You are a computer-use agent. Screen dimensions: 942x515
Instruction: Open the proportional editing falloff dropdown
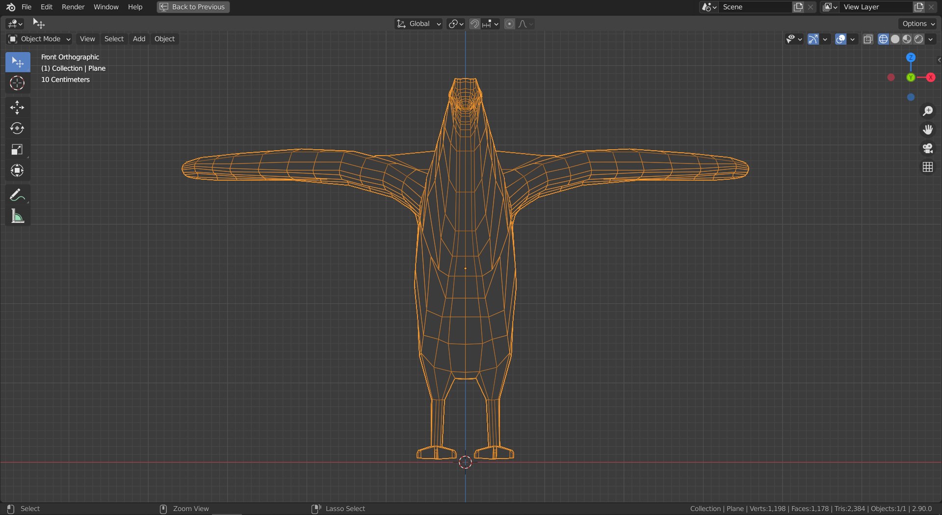pos(525,24)
